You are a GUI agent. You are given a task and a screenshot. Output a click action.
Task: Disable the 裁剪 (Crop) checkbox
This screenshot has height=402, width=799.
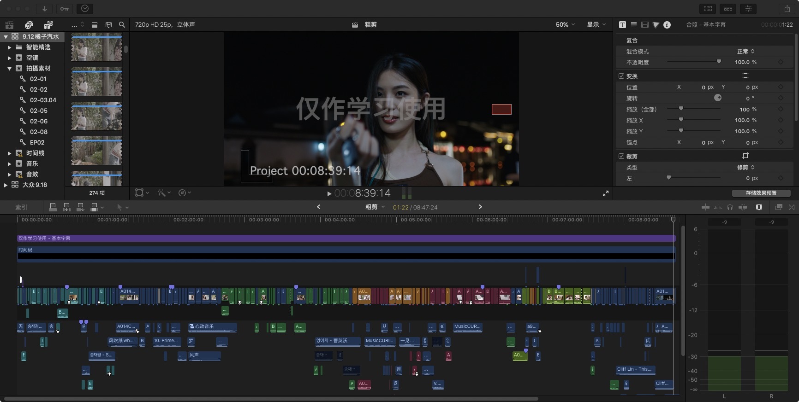pos(621,156)
